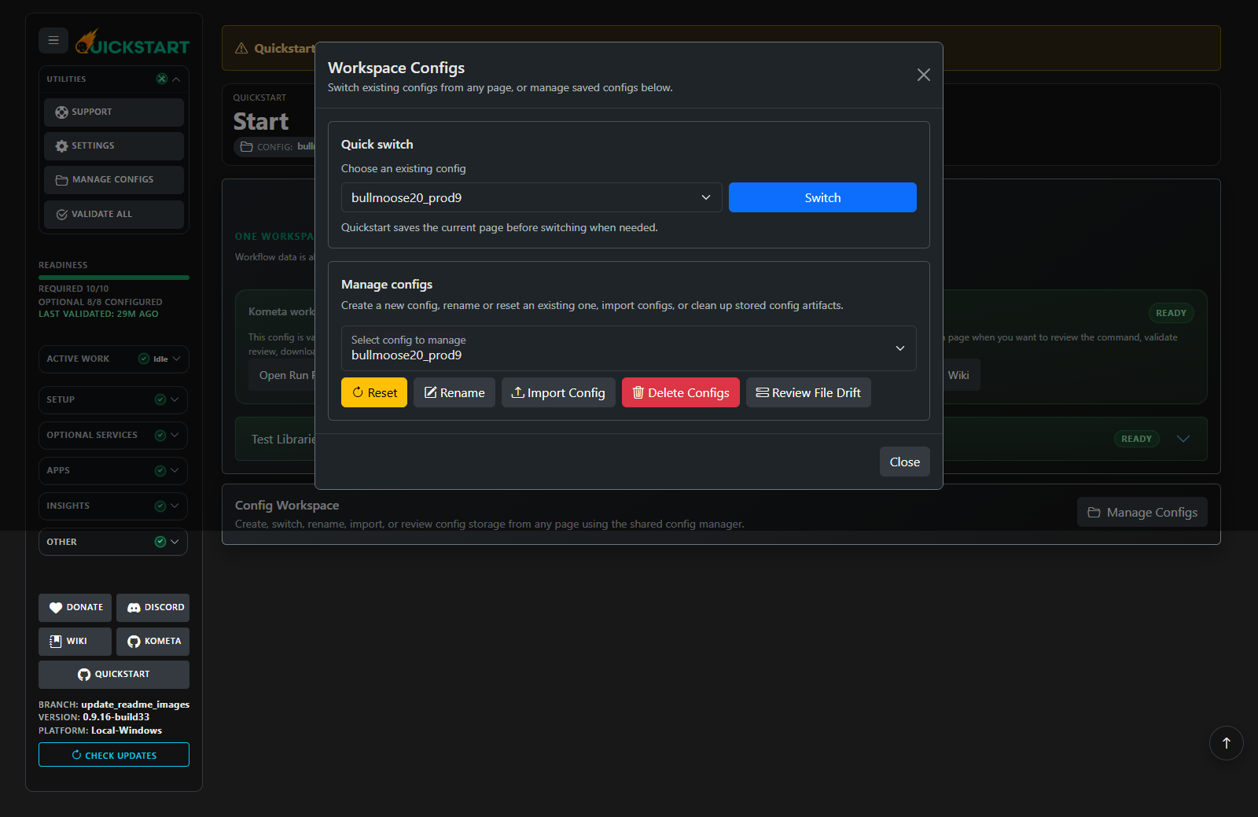Viewport: 1258px width, 817px height.
Task: Click the Other section green check icon
Action: click(x=160, y=541)
